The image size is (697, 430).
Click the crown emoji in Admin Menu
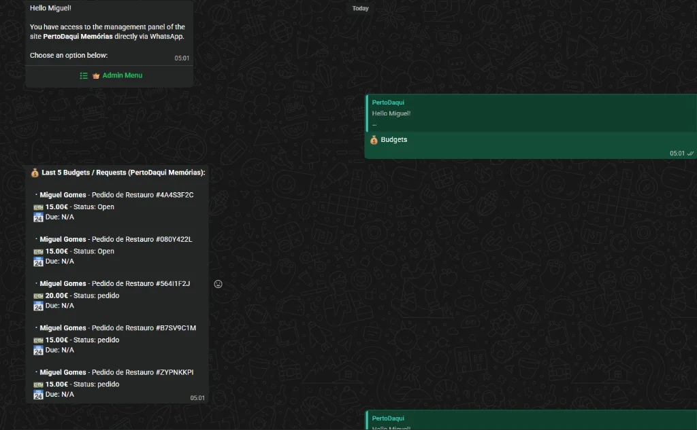[x=95, y=76]
